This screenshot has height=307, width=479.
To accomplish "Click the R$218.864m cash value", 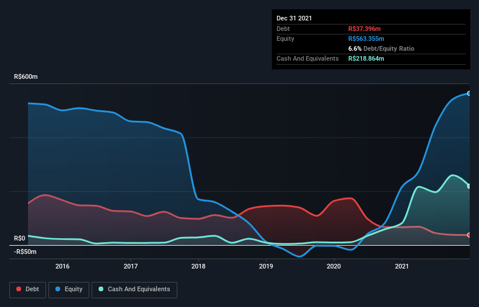I will click(x=366, y=58).
